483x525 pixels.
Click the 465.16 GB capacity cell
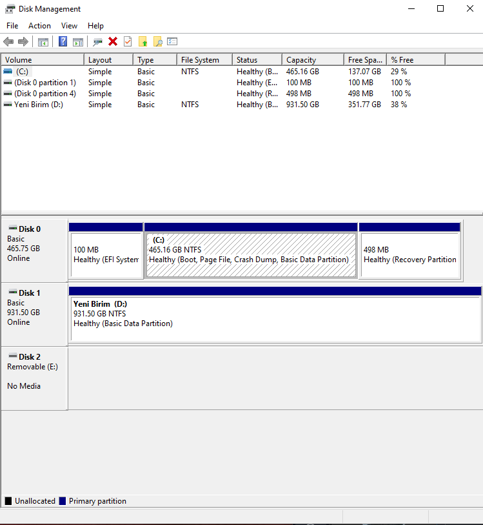[x=302, y=71]
